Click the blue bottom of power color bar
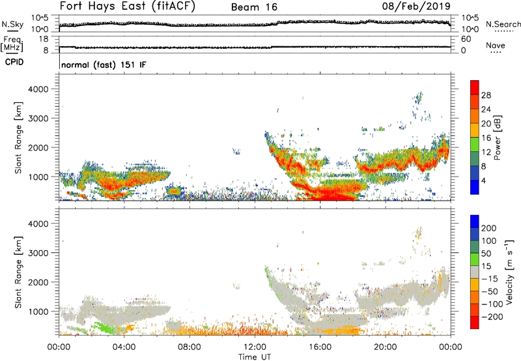Viewport: 521px width, 361px height. [475, 188]
